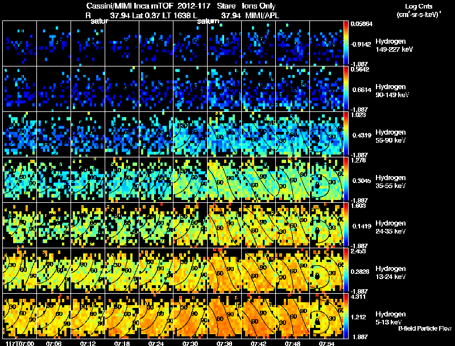Select the 24-35 keV panel at 07:18
The image size is (455, 346).
[x=122, y=225]
